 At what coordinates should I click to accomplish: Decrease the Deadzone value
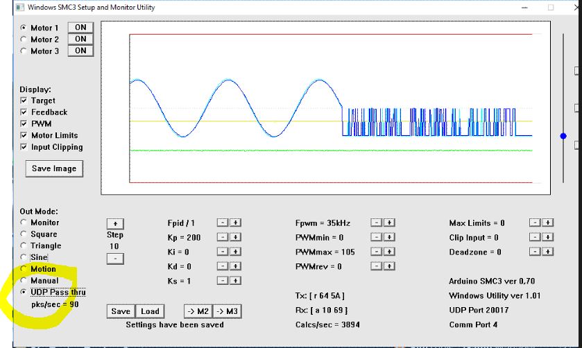[x=535, y=252]
